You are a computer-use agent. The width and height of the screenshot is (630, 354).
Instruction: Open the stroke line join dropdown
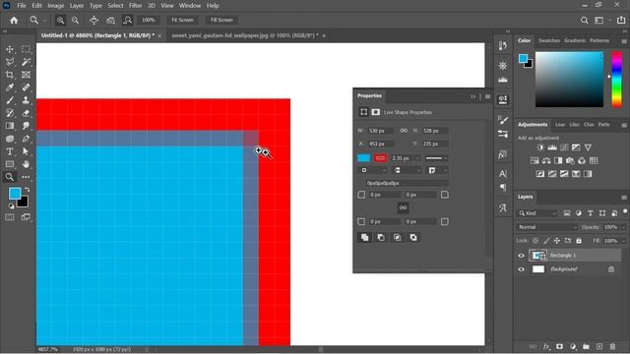(x=437, y=170)
